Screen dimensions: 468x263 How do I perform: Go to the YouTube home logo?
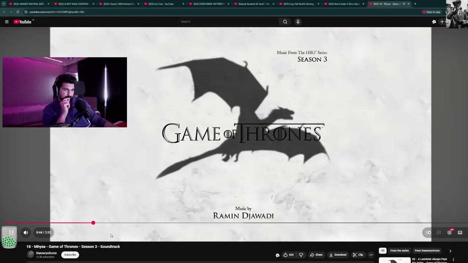tap(23, 22)
